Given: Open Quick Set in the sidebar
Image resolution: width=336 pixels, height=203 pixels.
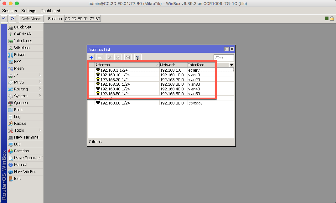Looking at the screenshot, I should click(25, 27).
